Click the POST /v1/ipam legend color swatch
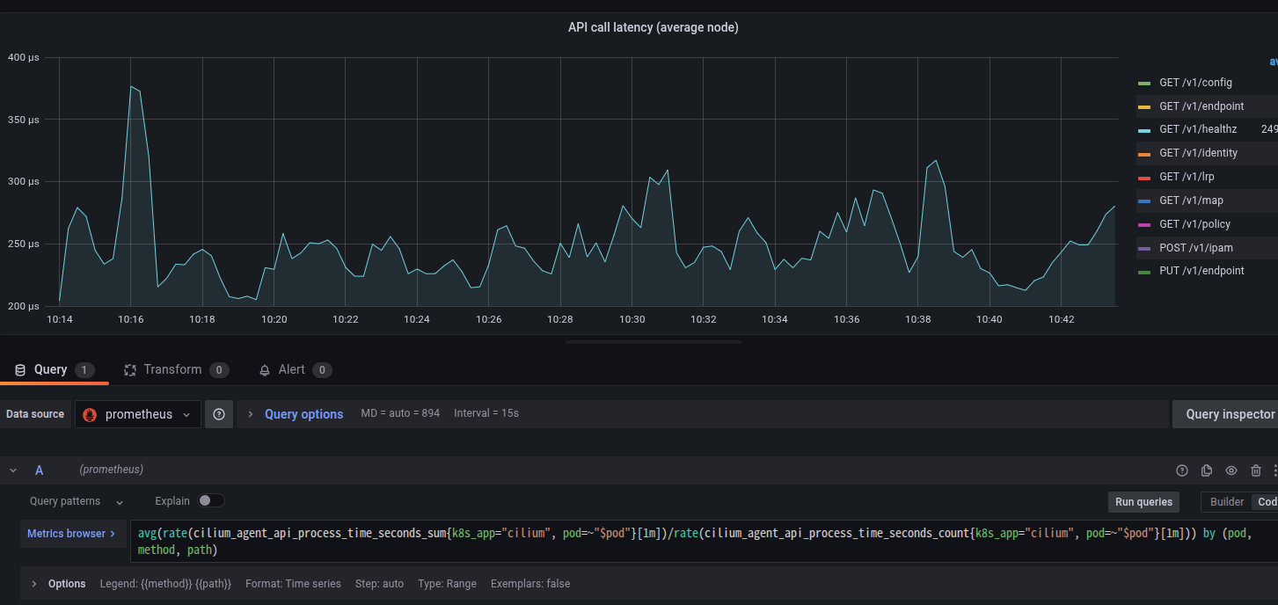This screenshot has width=1278, height=605. click(1144, 248)
